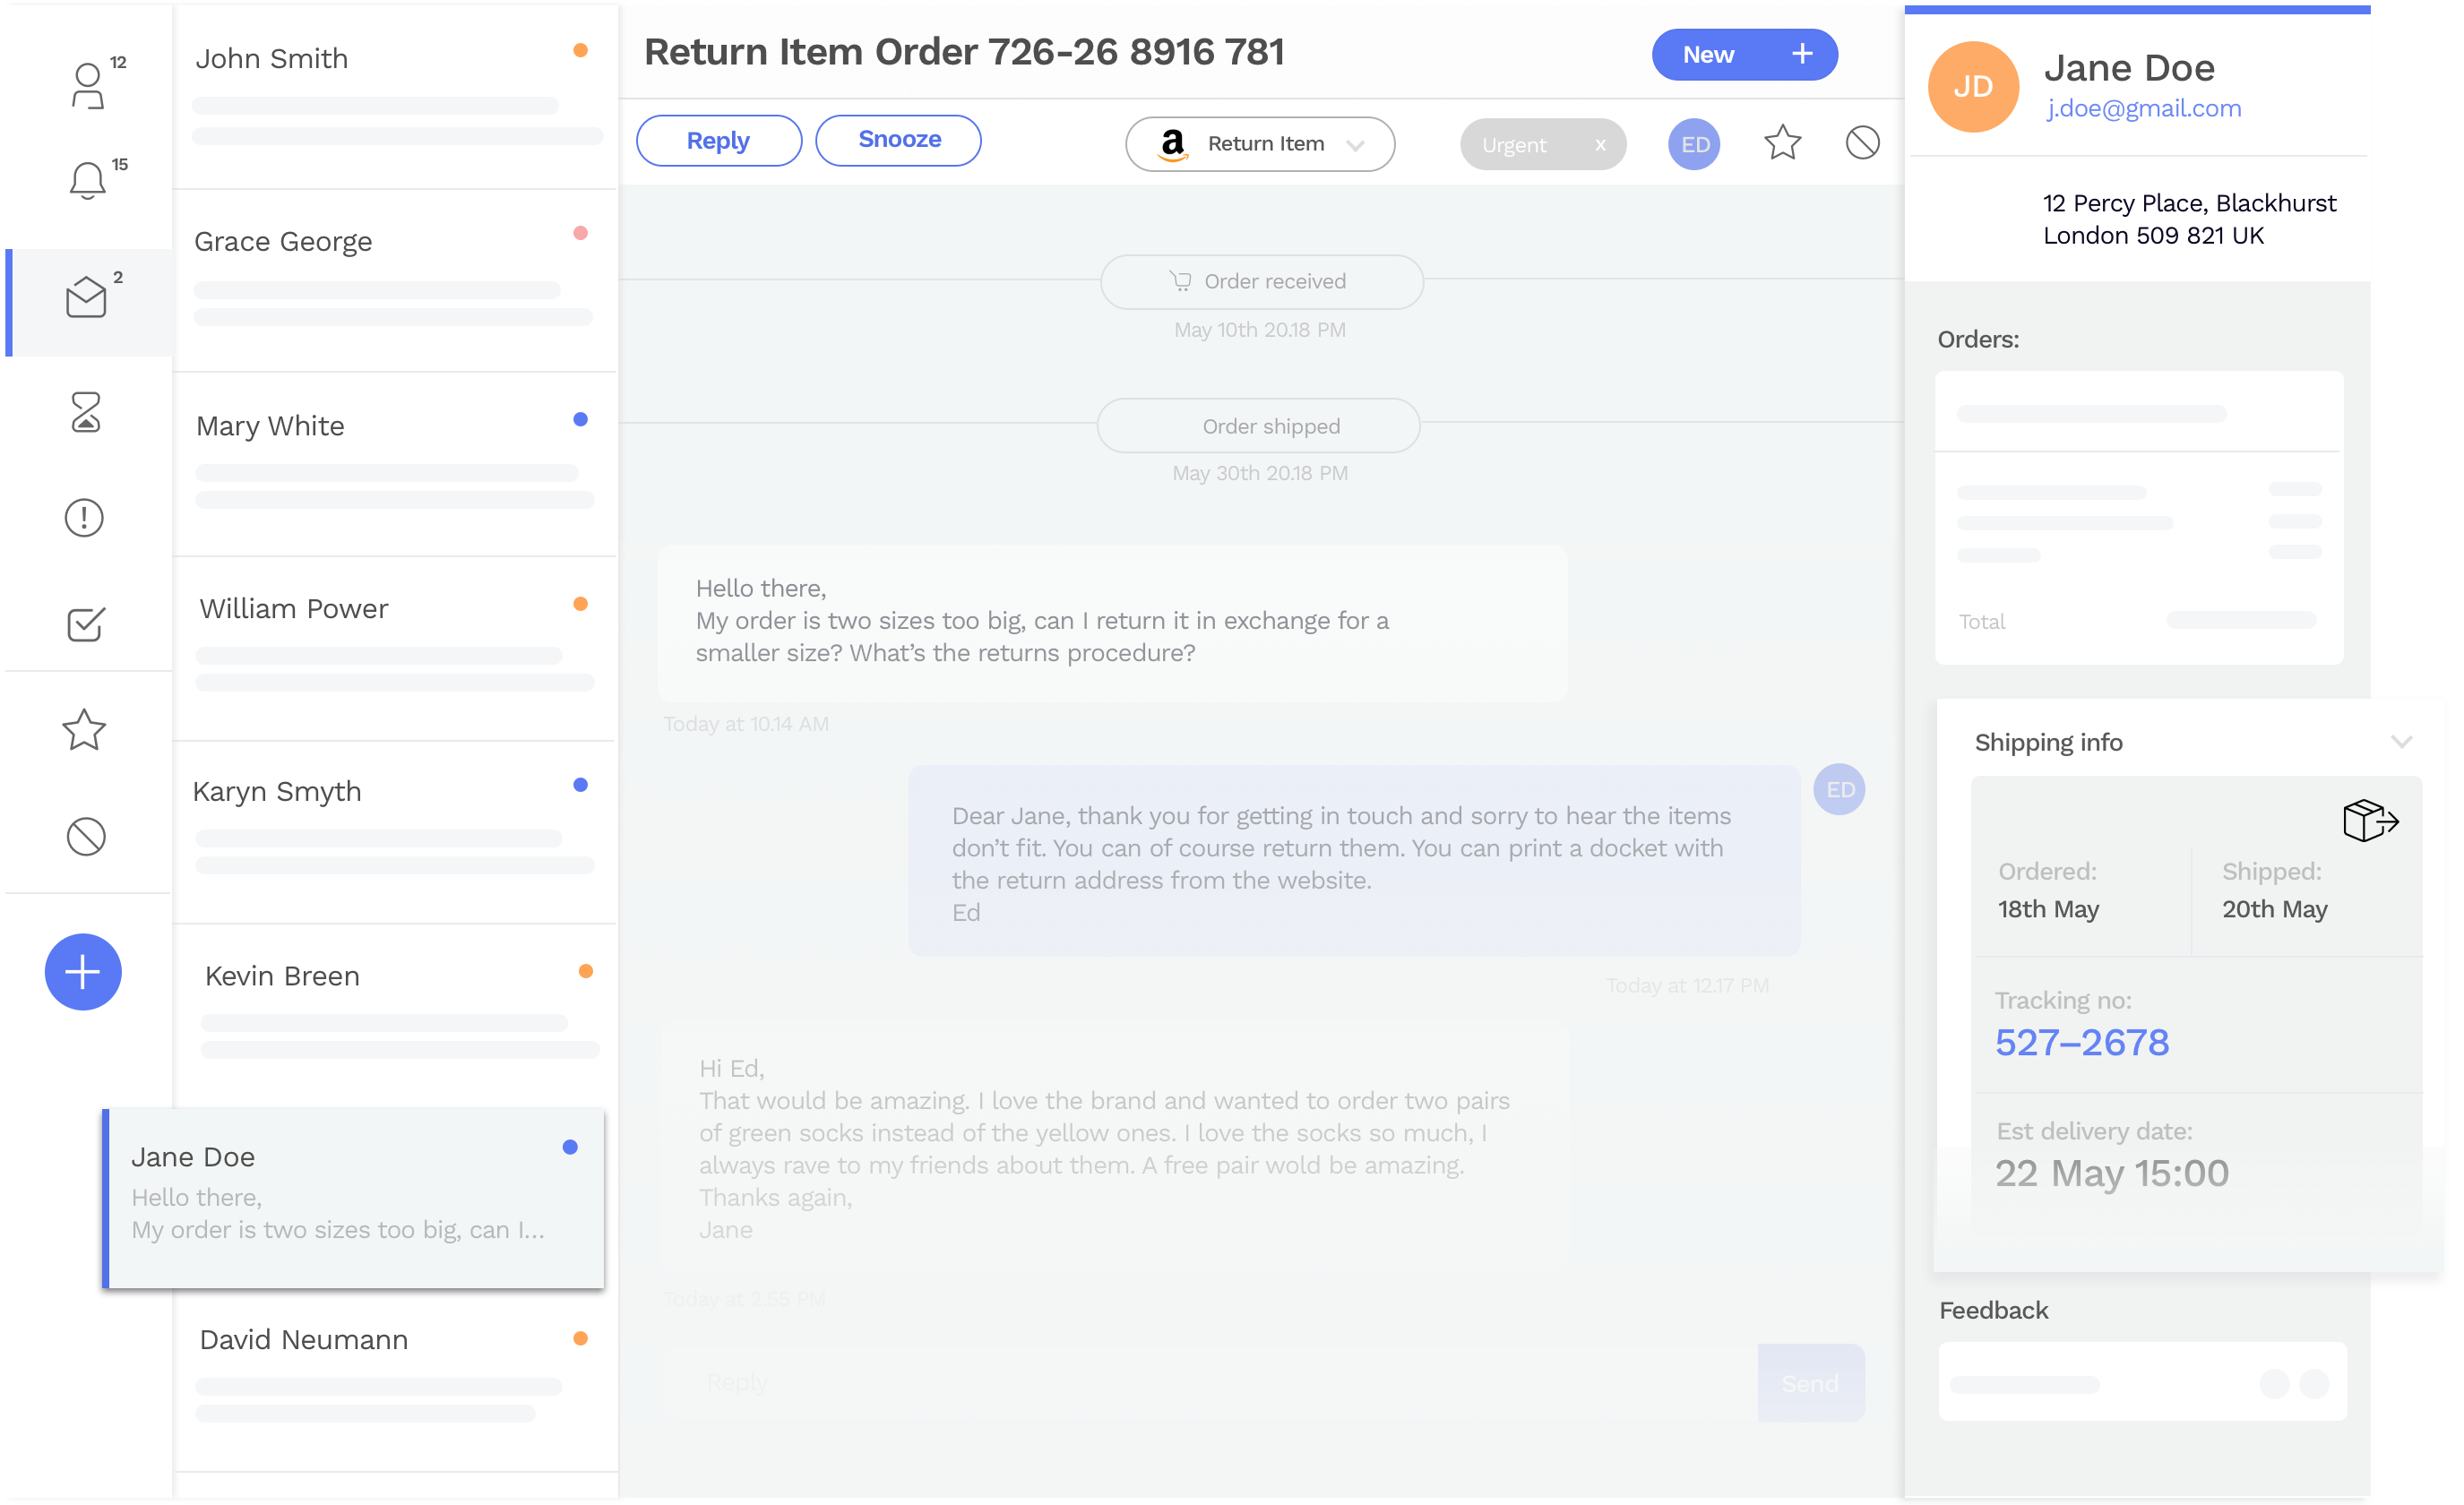Click Ed's reply message bubble

tap(1355, 862)
